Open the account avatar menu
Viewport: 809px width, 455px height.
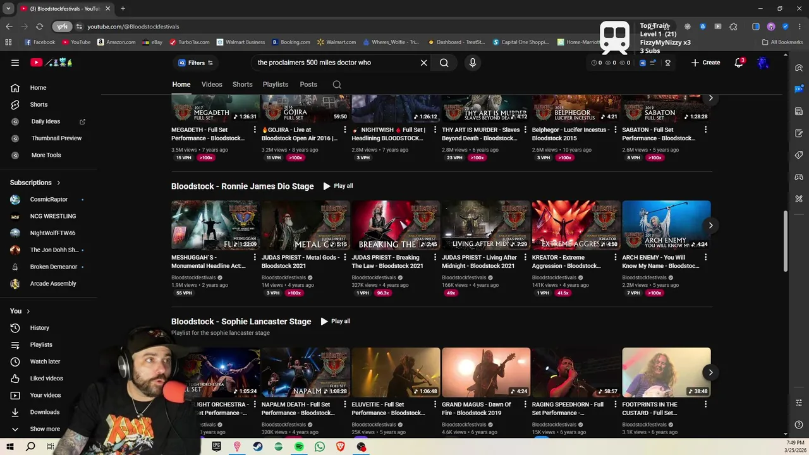click(763, 63)
